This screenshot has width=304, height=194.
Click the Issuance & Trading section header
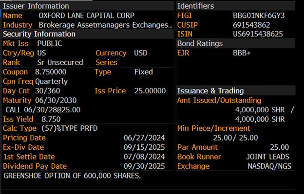point(210,91)
